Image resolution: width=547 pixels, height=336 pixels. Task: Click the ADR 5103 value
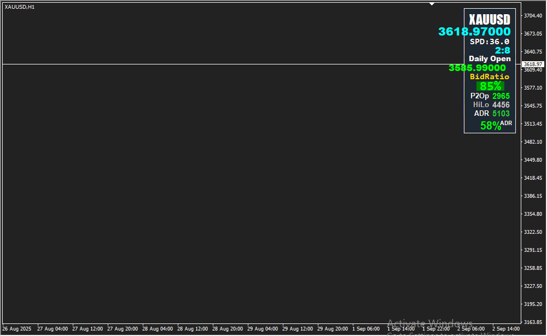pyautogui.click(x=501, y=114)
